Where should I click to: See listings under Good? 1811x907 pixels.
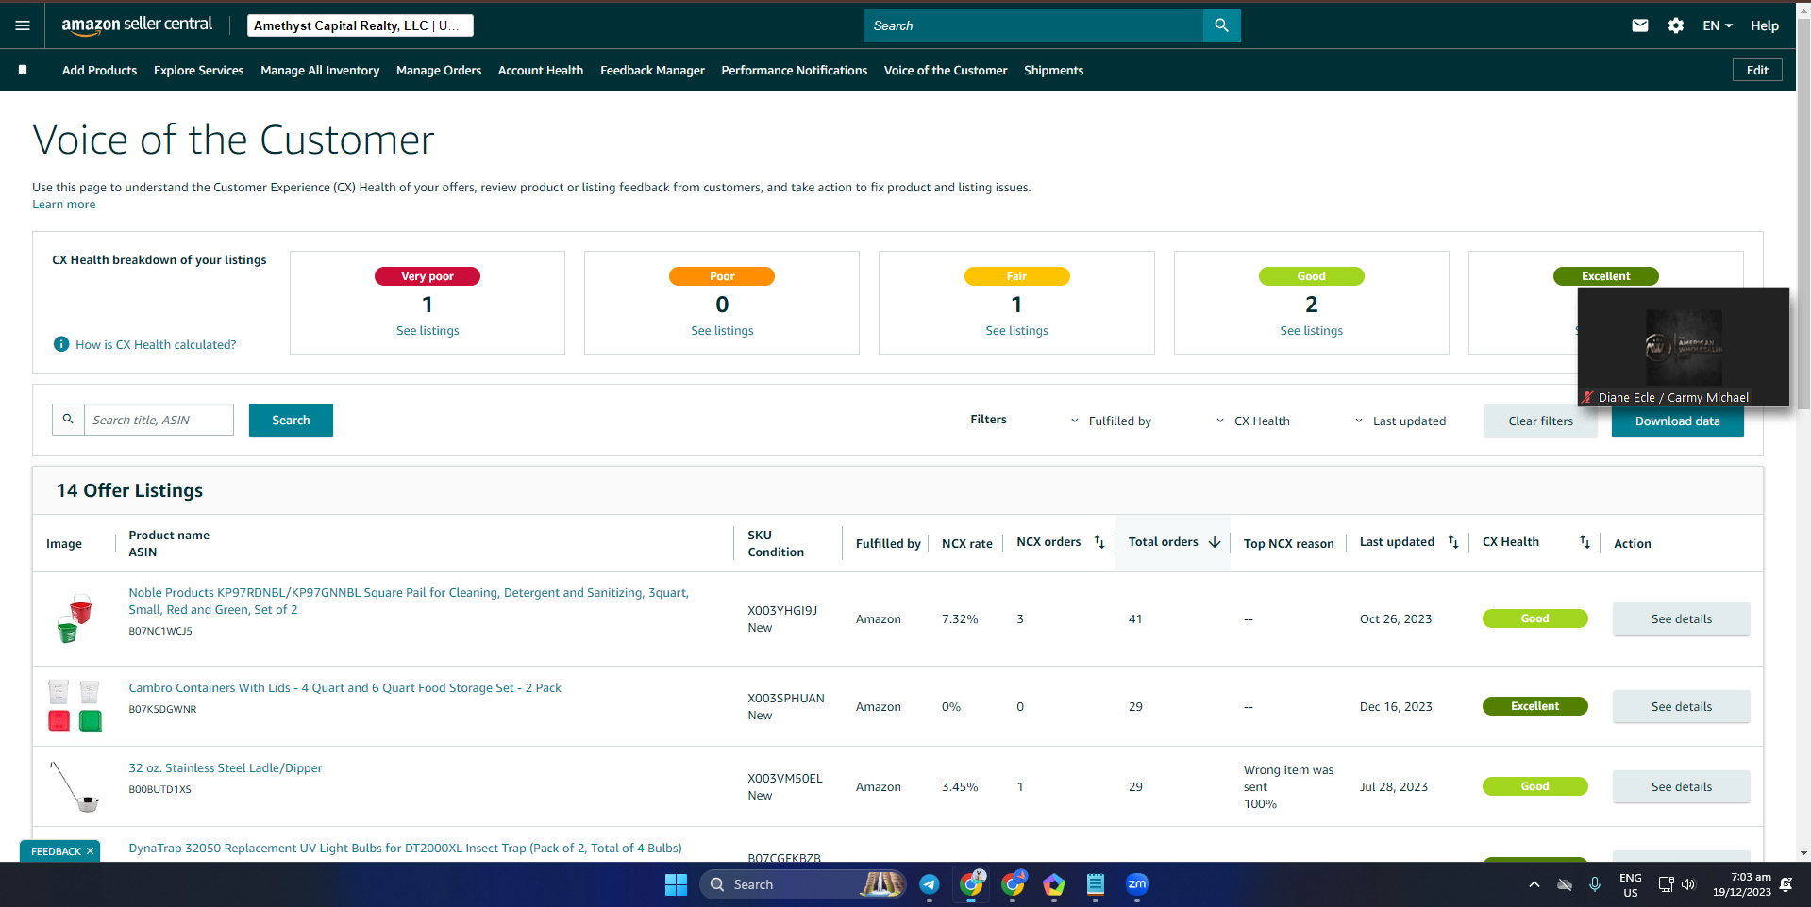pyautogui.click(x=1311, y=331)
